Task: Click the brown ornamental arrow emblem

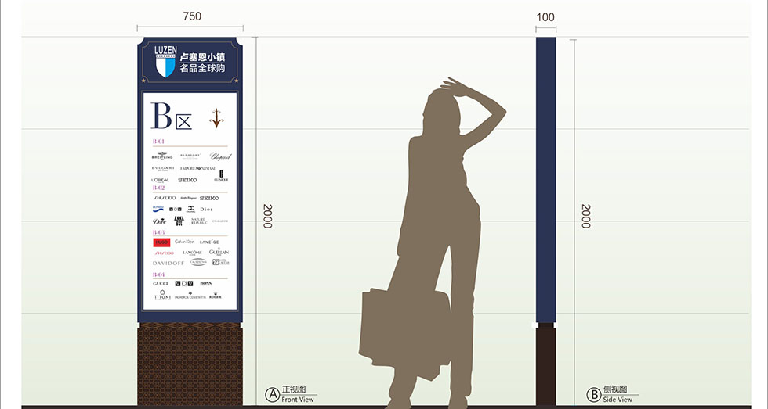Action: (x=216, y=118)
